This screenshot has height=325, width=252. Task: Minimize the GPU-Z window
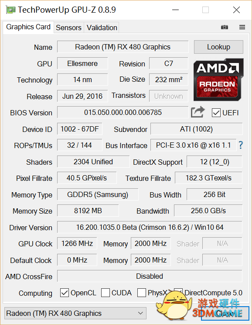point(175,10)
